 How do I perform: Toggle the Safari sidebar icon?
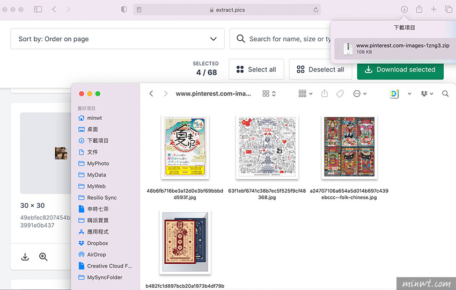38,9
